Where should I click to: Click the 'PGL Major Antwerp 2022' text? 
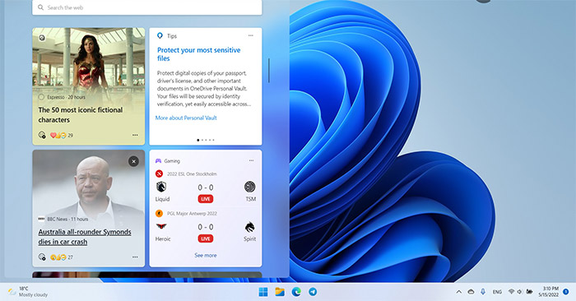(192, 214)
